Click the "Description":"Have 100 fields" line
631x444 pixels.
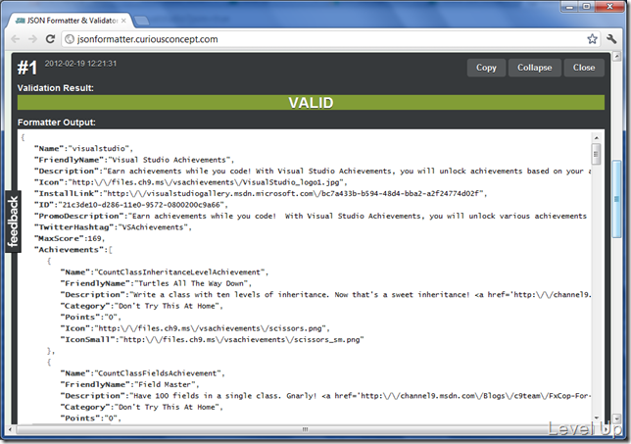[x=325, y=396]
